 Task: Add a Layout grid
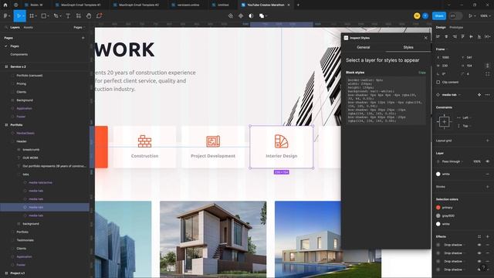[x=488, y=141]
